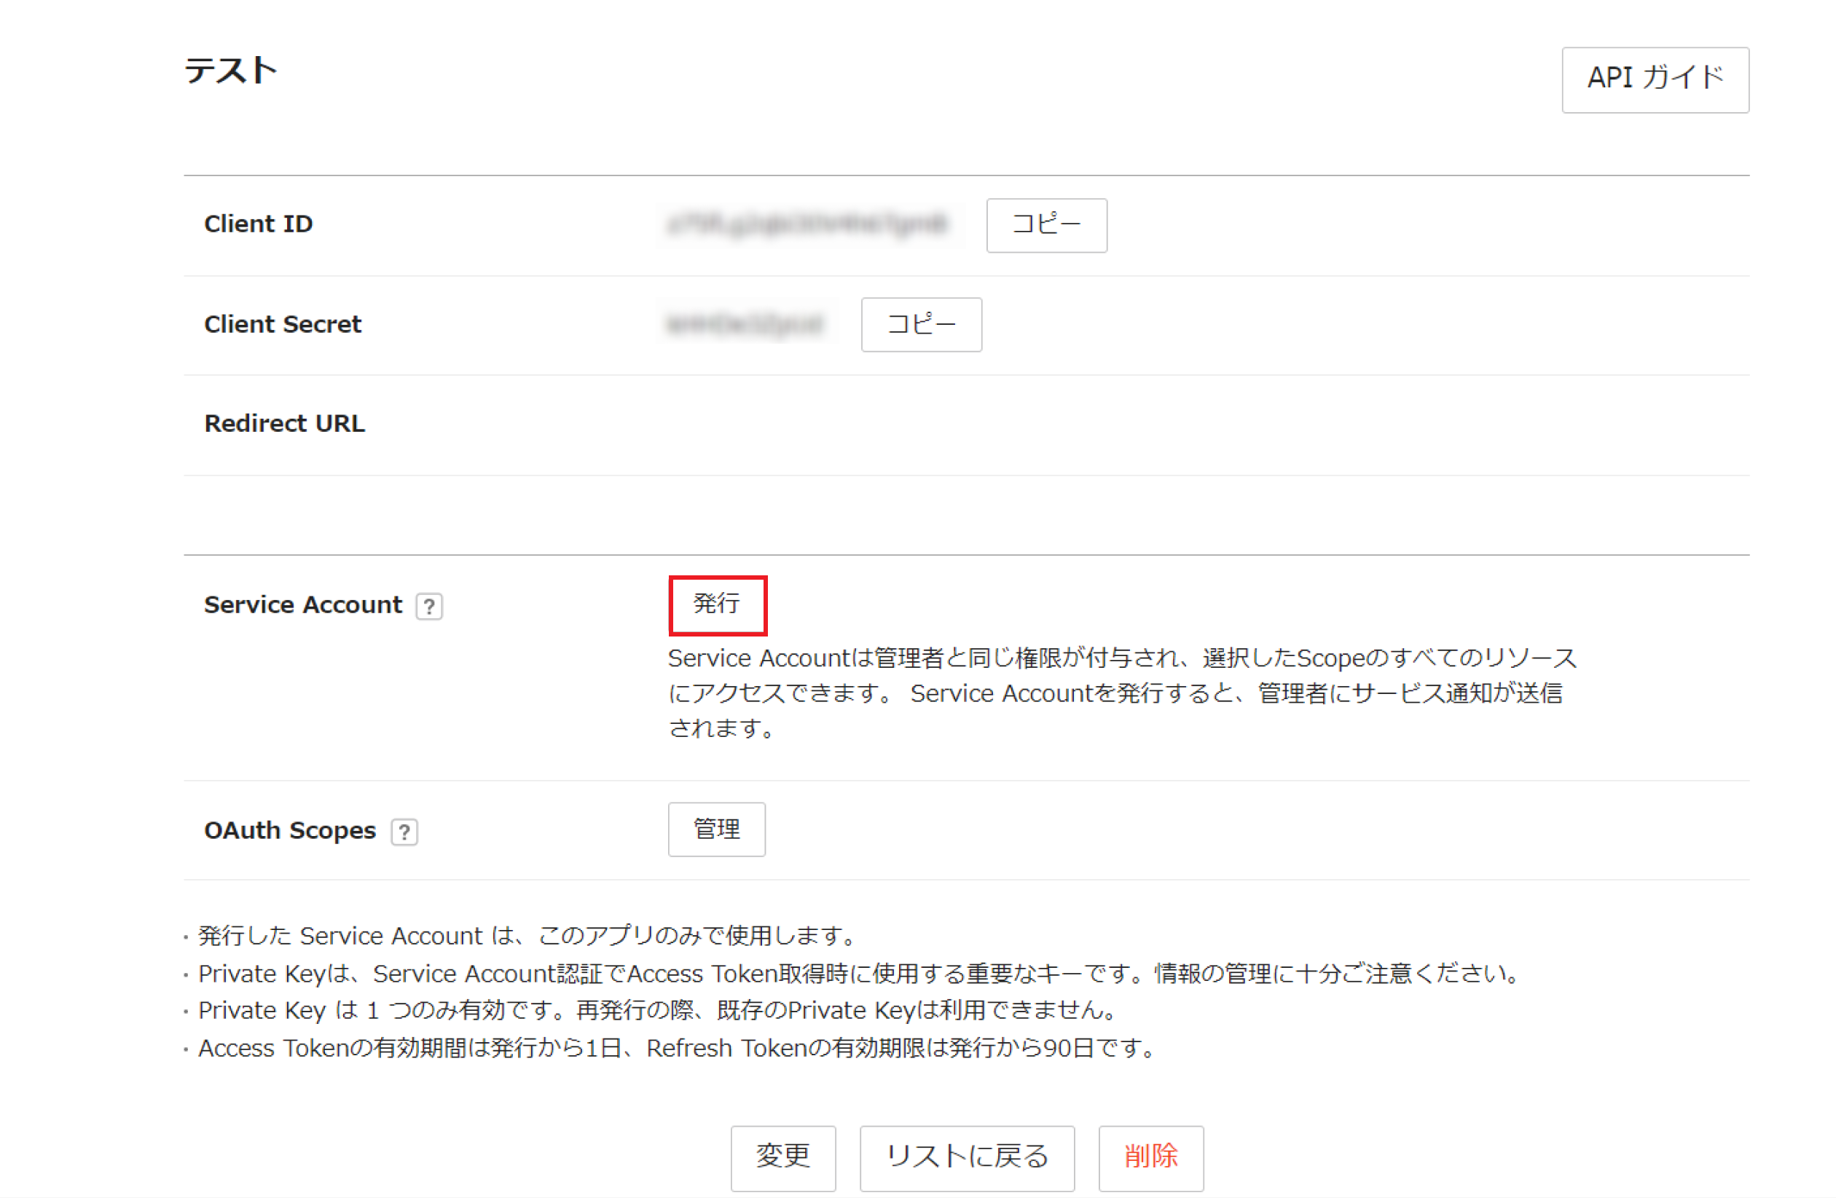Screen dimensions: 1836x1198
Task: Click the blurred Client ID value
Action: click(807, 224)
